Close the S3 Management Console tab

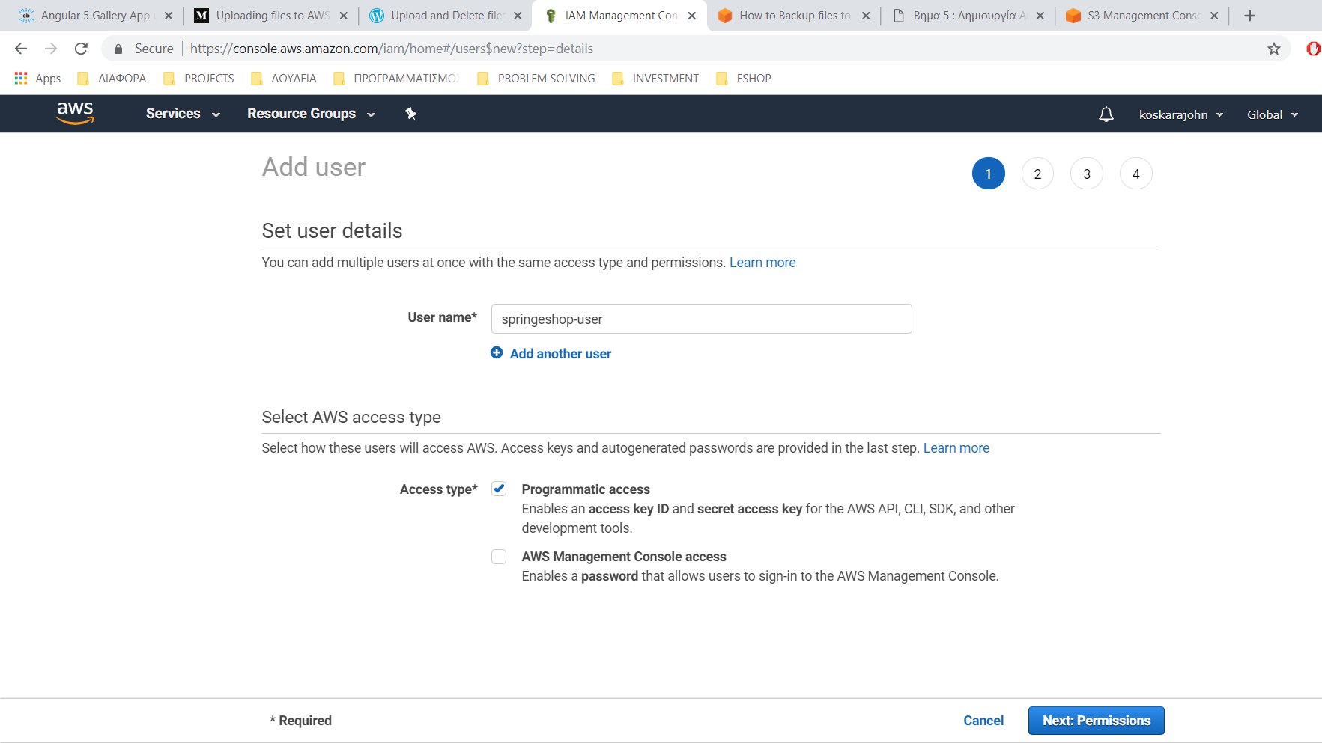1214,16
